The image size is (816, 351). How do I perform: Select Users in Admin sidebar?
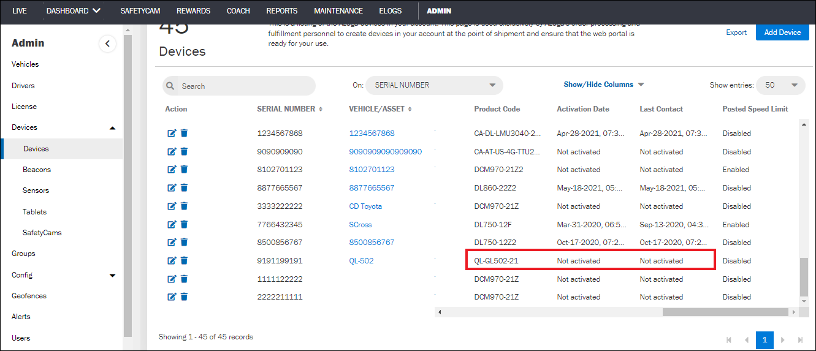coord(21,338)
